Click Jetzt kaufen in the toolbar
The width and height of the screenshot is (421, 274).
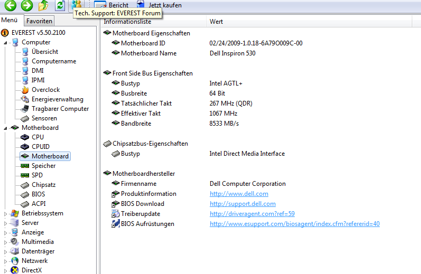tap(159, 5)
